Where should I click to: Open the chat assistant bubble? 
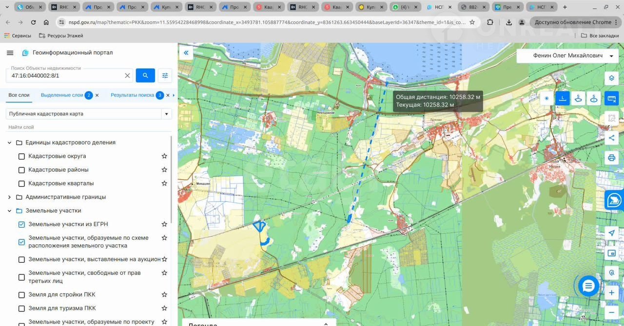pyautogui.click(x=588, y=286)
